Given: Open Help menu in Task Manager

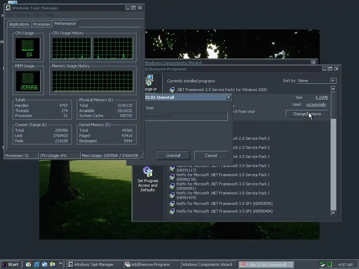Looking at the screenshot, I should coord(49,15).
